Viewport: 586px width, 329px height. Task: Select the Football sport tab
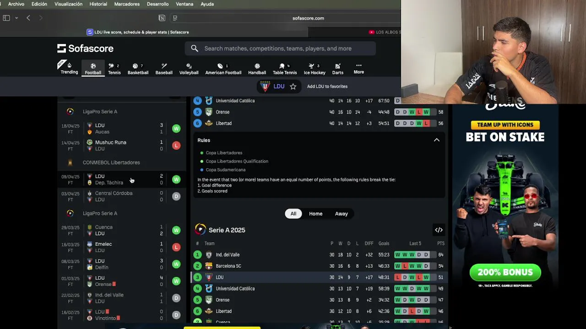(93, 69)
